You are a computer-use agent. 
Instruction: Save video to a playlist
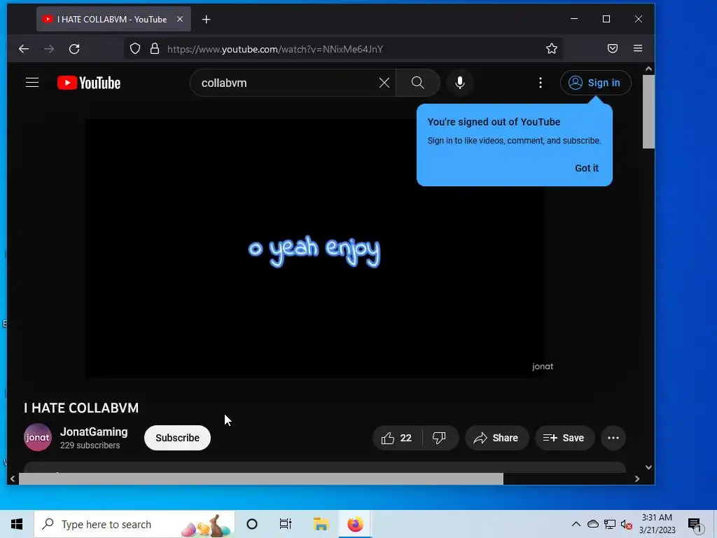tap(564, 439)
